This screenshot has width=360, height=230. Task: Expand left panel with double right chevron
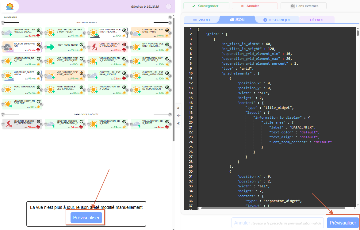click(178, 108)
